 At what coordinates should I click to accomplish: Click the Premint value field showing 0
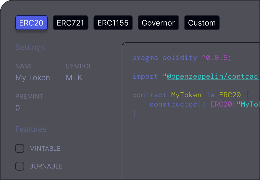coord(18,108)
